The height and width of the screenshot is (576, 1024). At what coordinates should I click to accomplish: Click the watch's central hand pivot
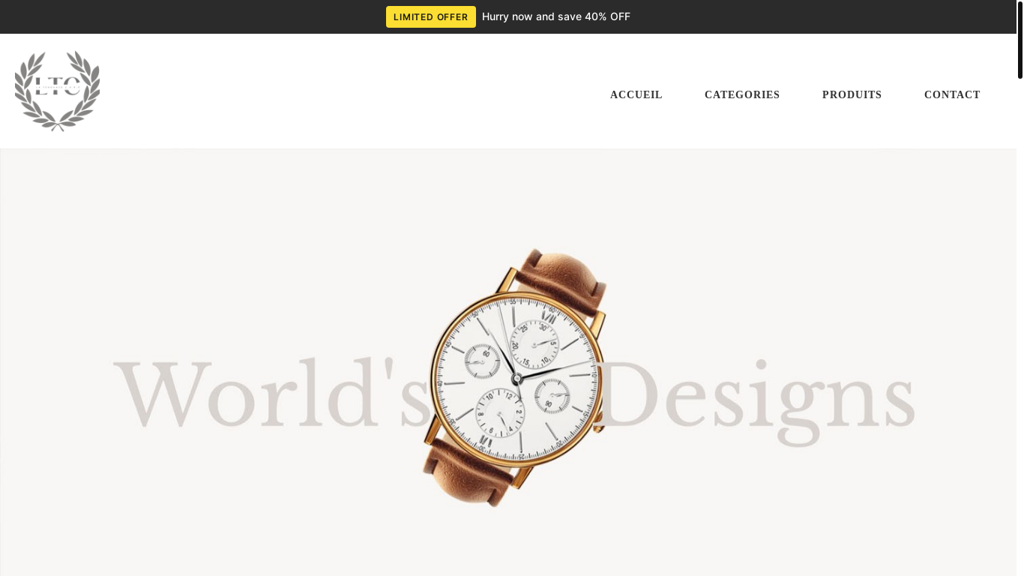pos(516,380)
